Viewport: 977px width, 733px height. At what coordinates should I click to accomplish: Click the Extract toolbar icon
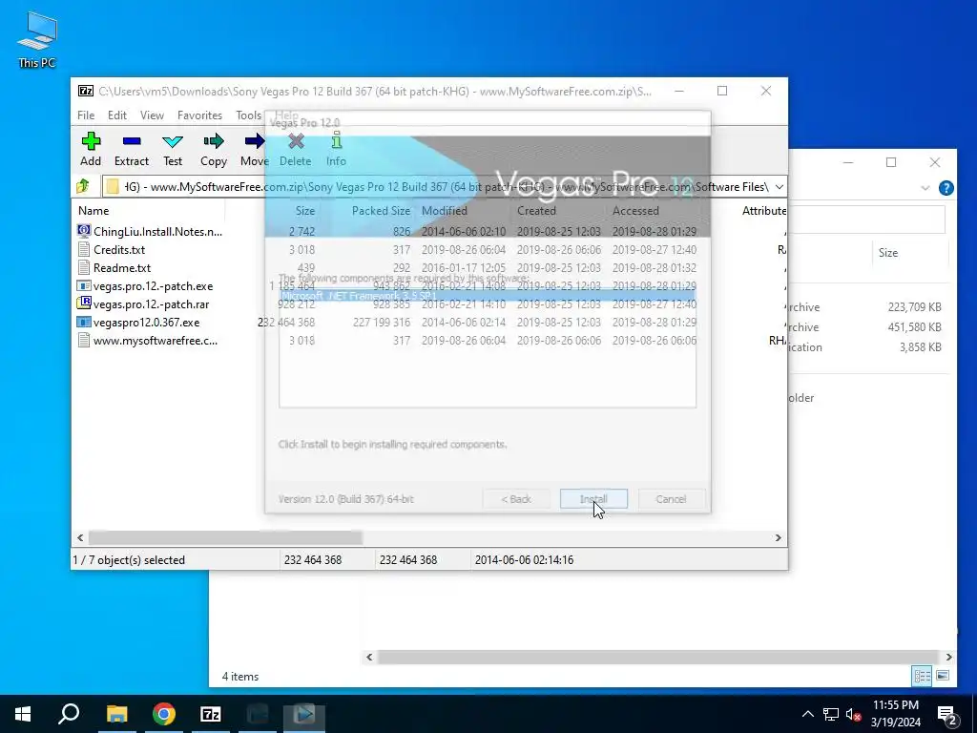[132, 149]
